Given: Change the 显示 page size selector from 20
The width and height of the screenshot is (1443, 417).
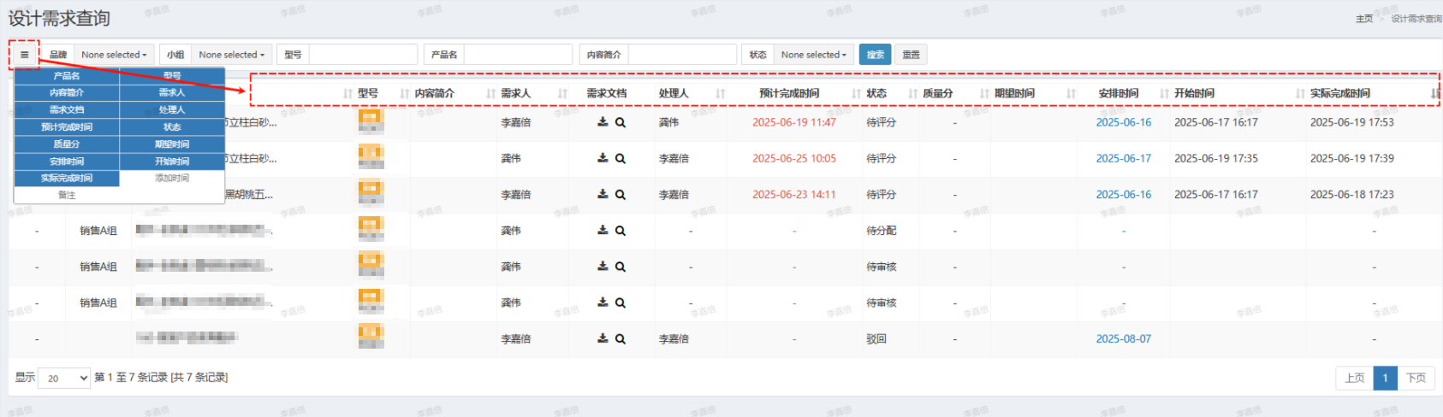Looking at the screenshot, I should click(68, 378).
